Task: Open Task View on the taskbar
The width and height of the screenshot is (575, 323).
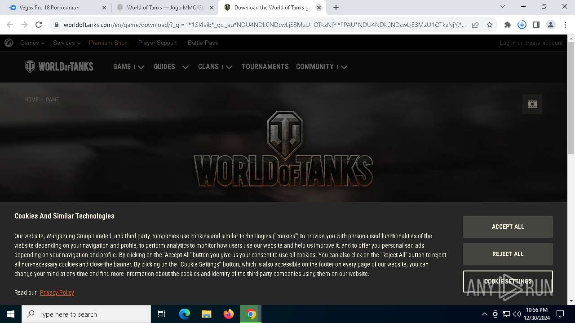Action: (162, 314)
